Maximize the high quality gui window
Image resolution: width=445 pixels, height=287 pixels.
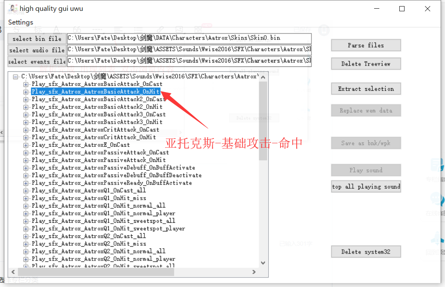pyautogui.click(x=402, y=9)
